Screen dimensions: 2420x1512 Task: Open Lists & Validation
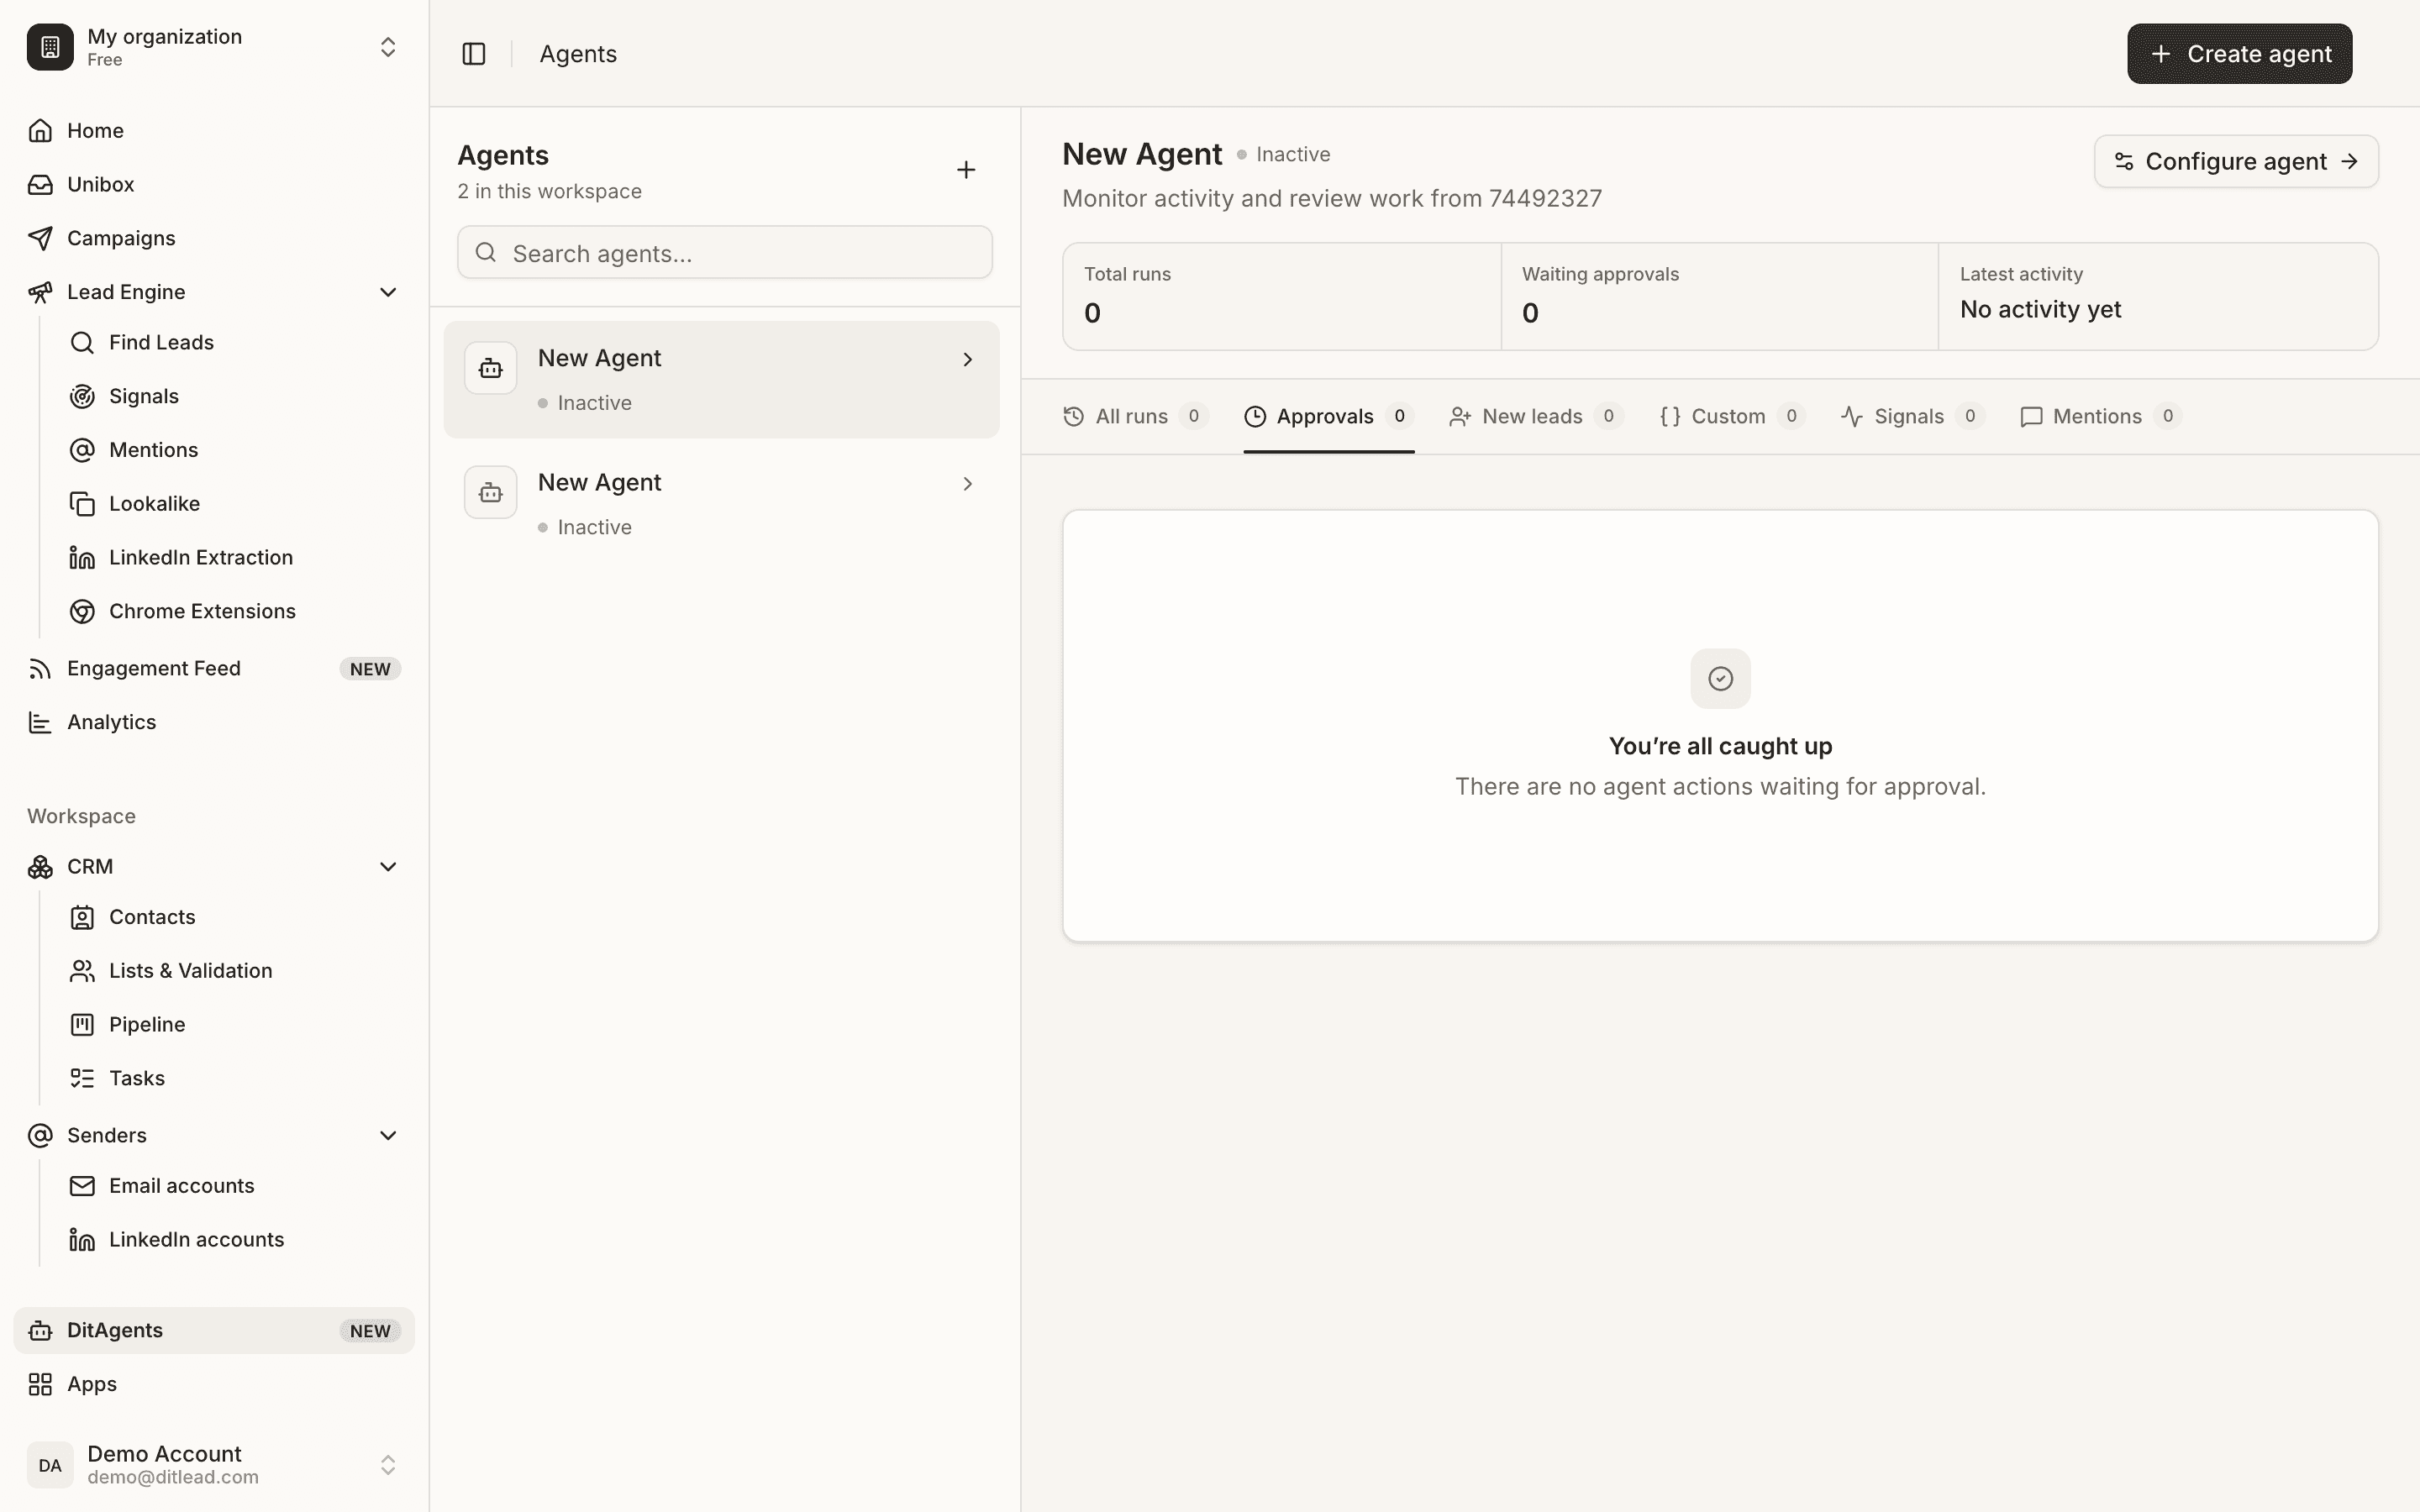pyautogui.click(x=235, y=971)
